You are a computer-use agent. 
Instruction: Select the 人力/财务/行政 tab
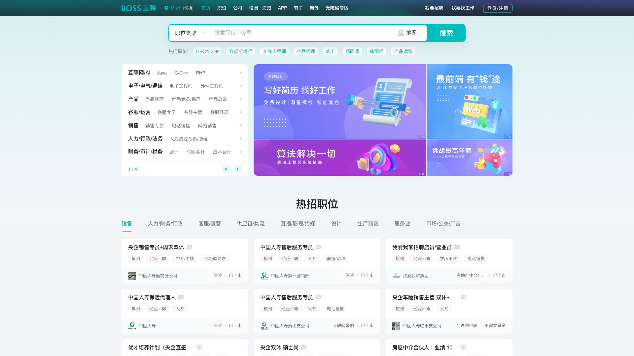click(165, 223)
